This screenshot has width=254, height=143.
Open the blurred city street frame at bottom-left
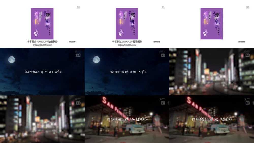(x=42, y=119)
